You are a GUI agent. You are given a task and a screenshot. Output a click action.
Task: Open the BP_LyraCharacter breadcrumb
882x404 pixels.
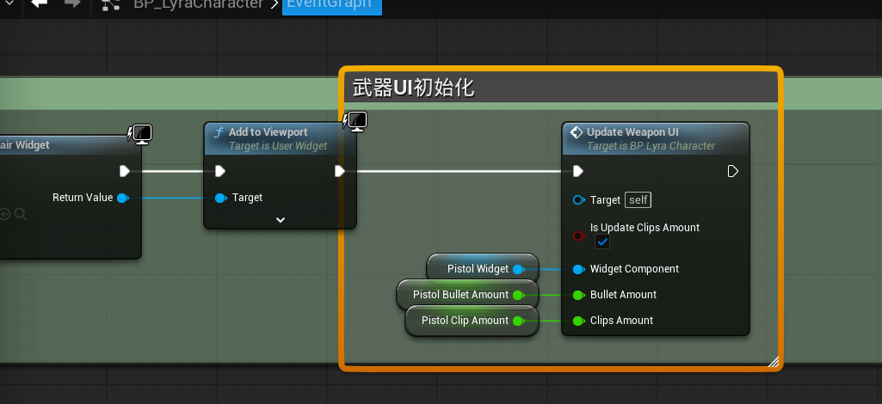(x=198, y=4)
